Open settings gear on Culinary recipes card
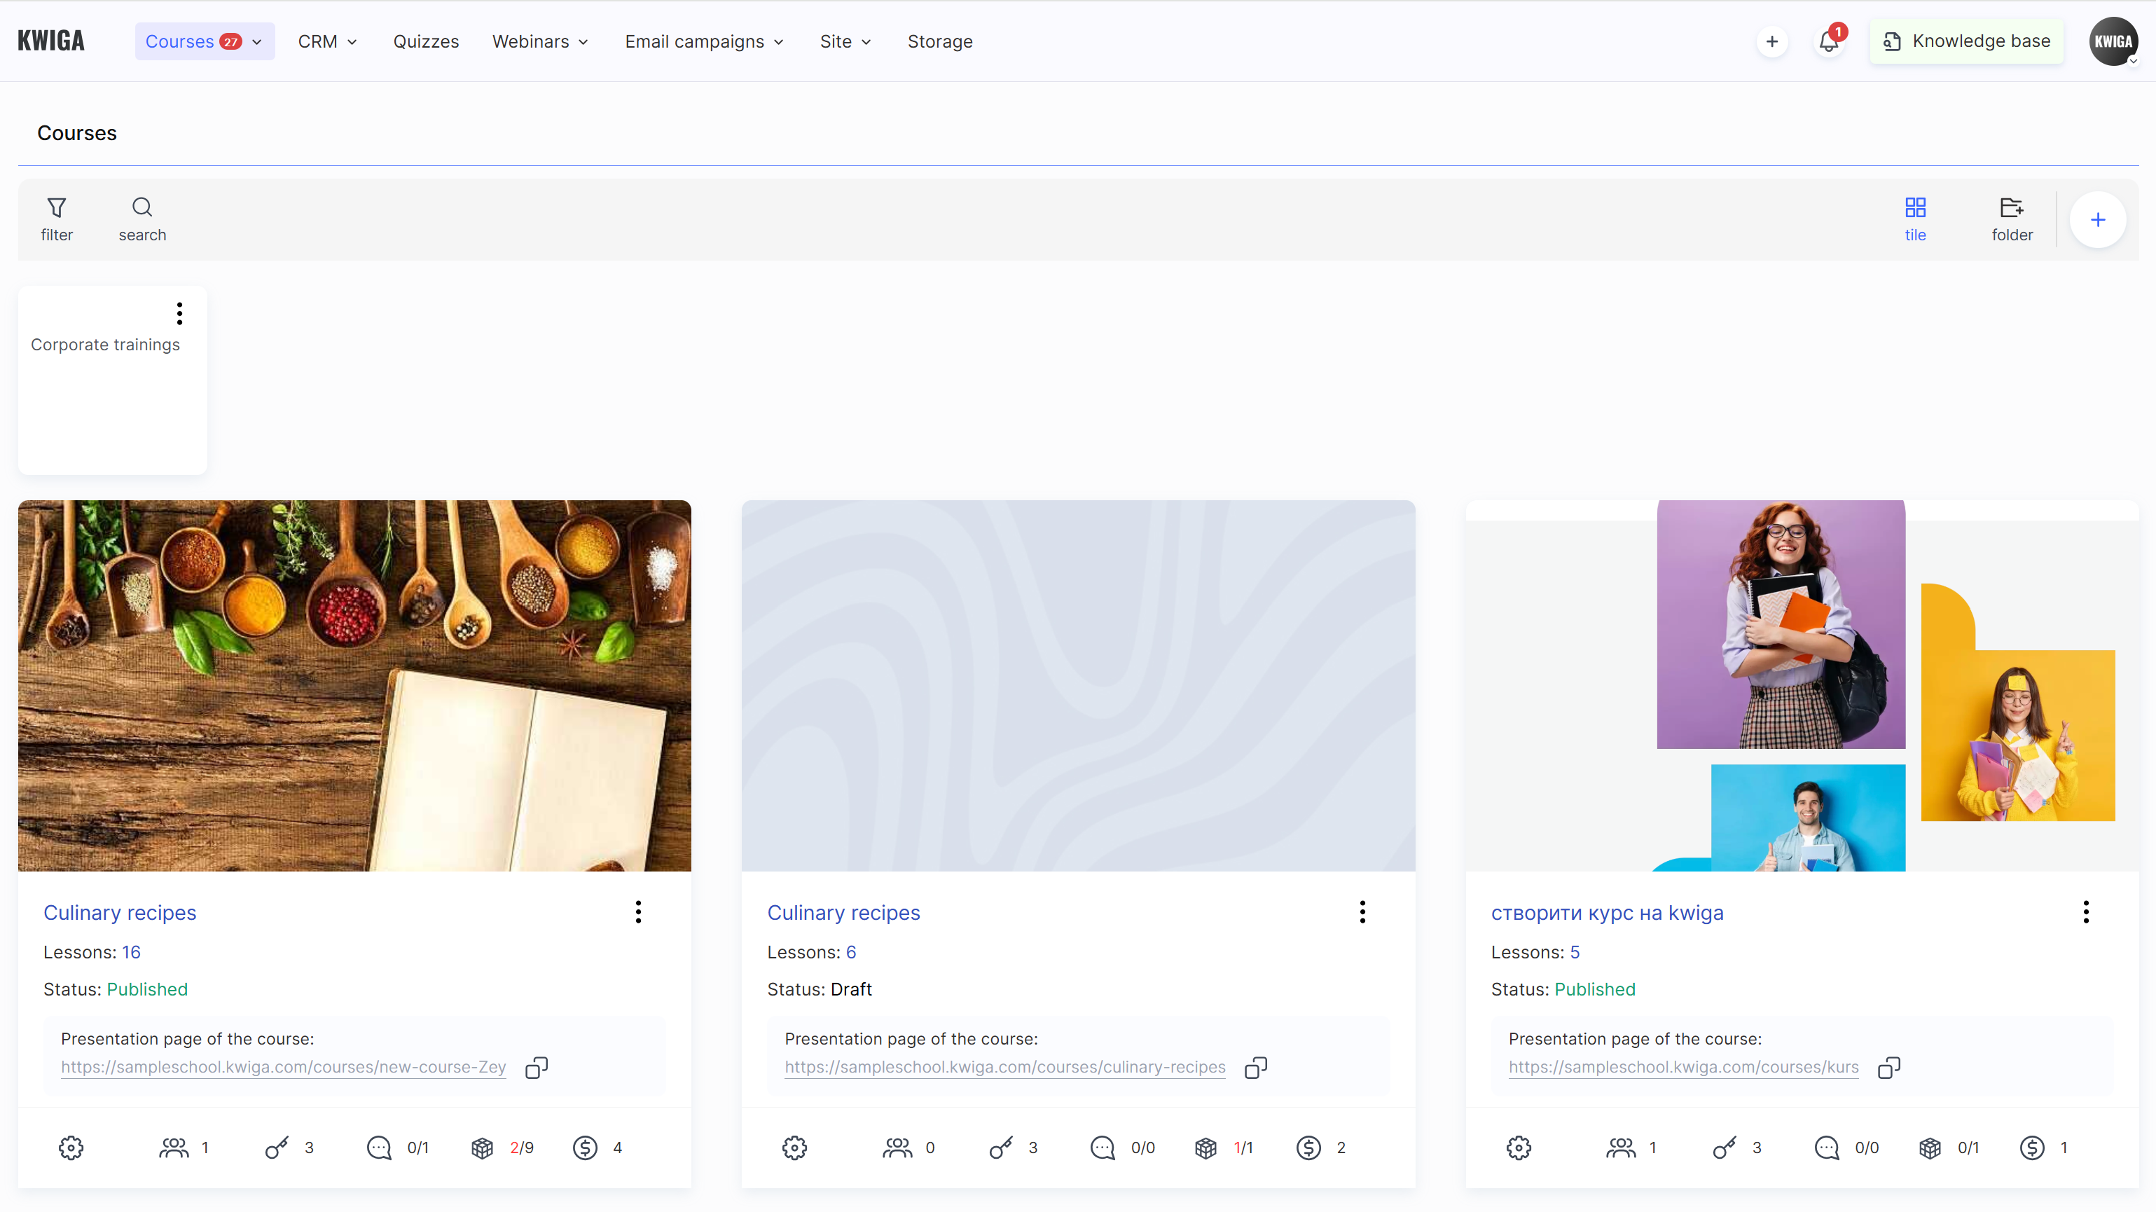The height and width of the screenshot is (1212, 2156). coord(71,1148)
